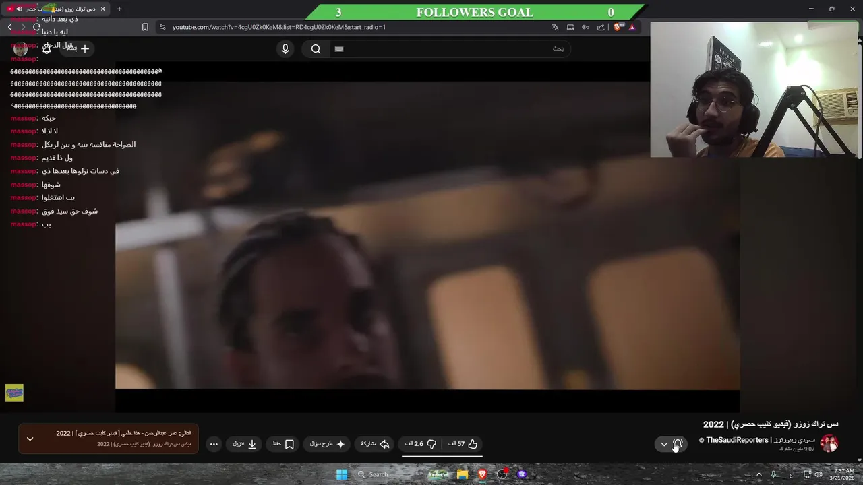Open the YouTube notifications bell at top
This screenshot has width=863, height=485.
point(47,48)
